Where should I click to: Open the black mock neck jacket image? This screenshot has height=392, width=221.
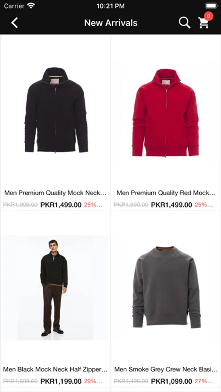(x=56, y=110)
